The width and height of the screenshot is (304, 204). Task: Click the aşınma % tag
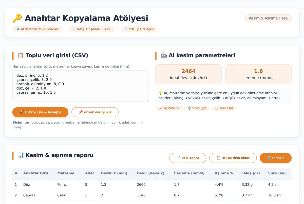169,108
